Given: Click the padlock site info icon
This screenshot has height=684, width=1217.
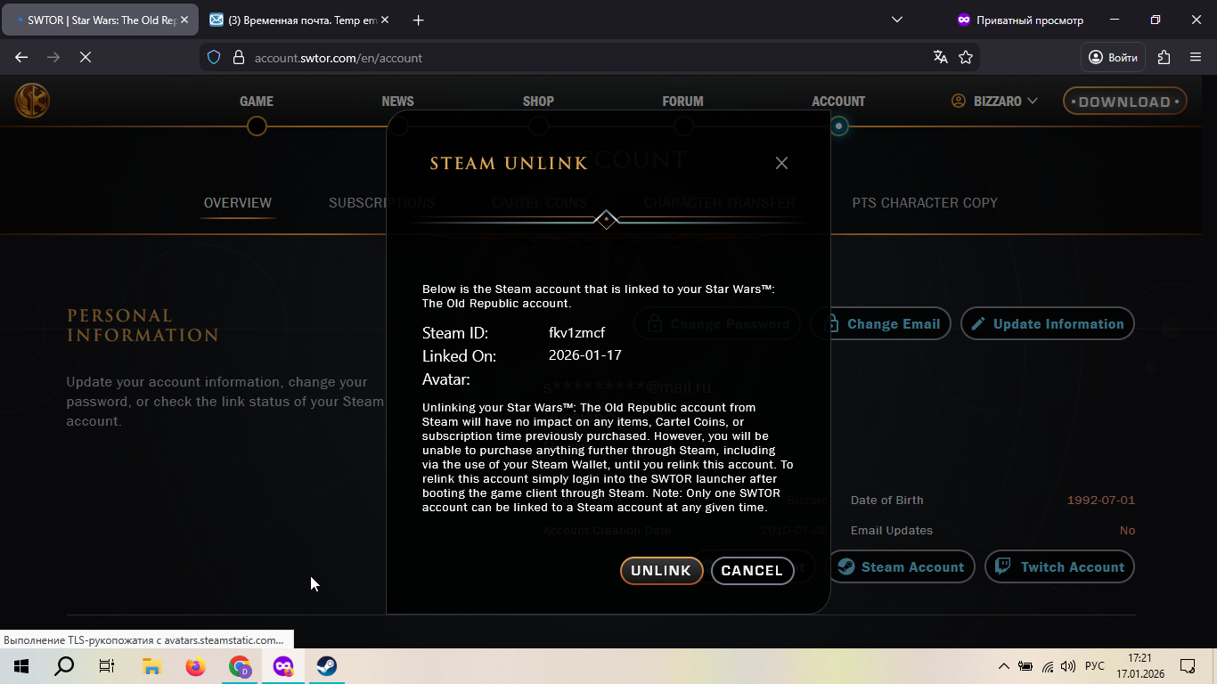Looking at the screenshot, I should pyautogui.click(x=238, y=57).
